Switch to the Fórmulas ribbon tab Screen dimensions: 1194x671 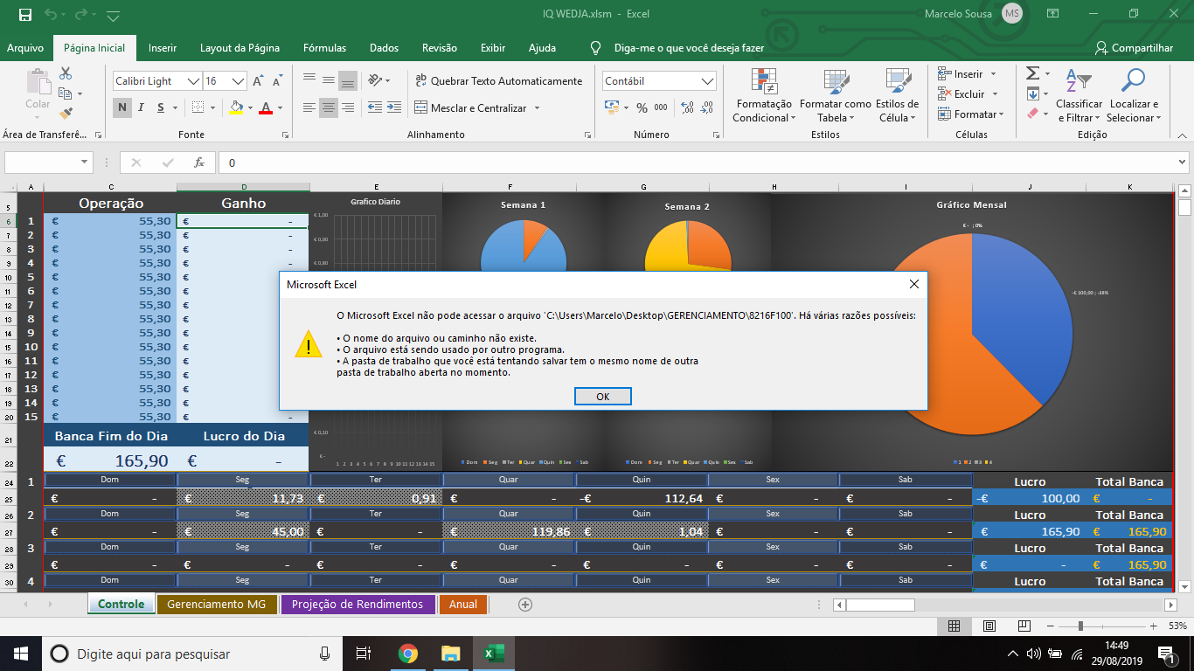(x=324, y=48)
